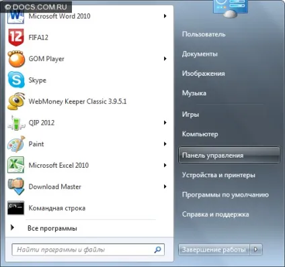Open the Пользователь folder
Screen dimensions: 285x267
point(204,34)
